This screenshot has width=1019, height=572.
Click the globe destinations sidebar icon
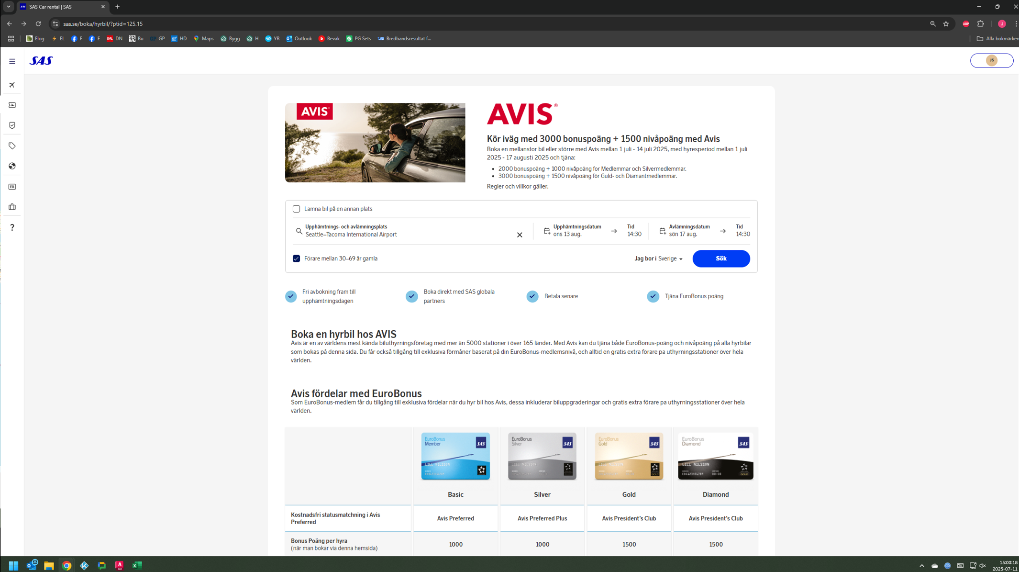(x=12, y=166)
